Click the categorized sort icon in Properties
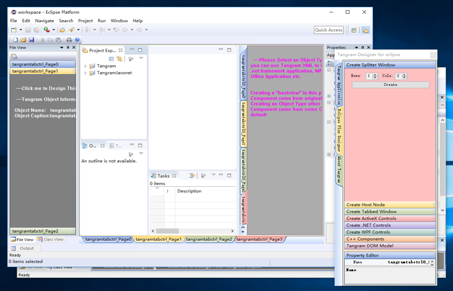The height and width of the screenshot is (291, 453). pyautogui.click(x=330, y=63)
